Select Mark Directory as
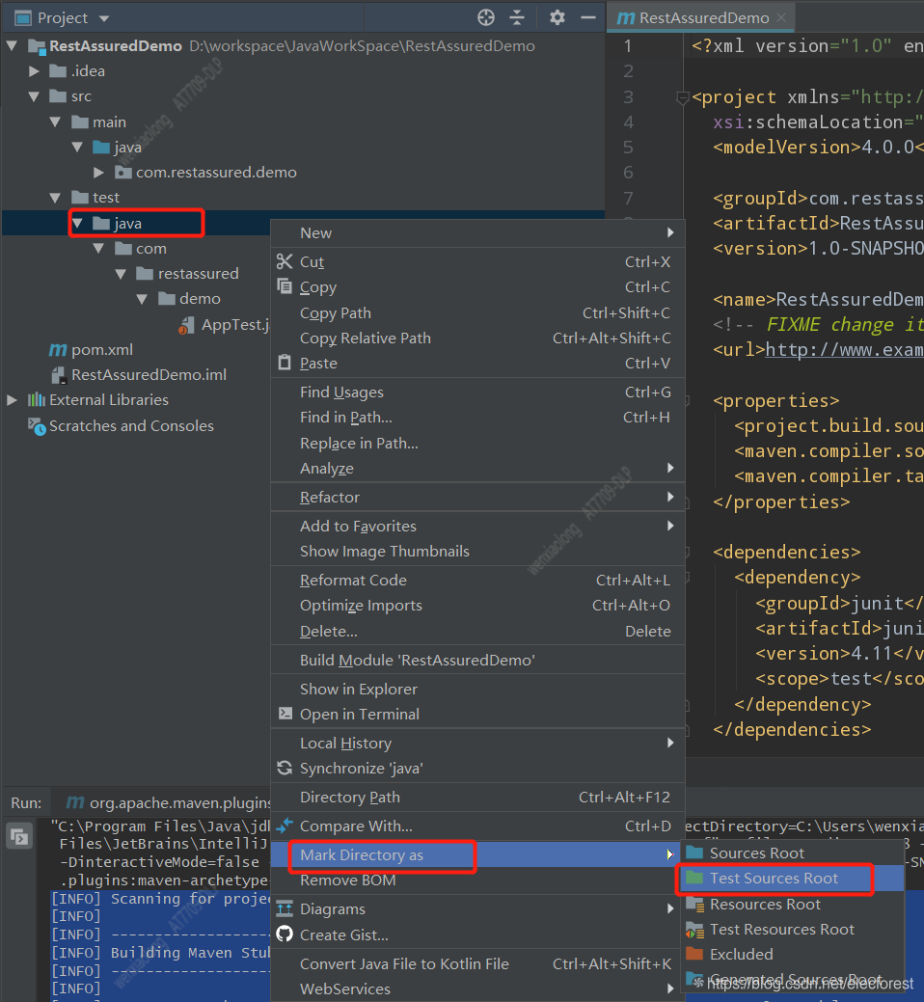Image resolution: width=924 pixels, height=1002 pixels. pyautogui.click(x=478, y=855)
